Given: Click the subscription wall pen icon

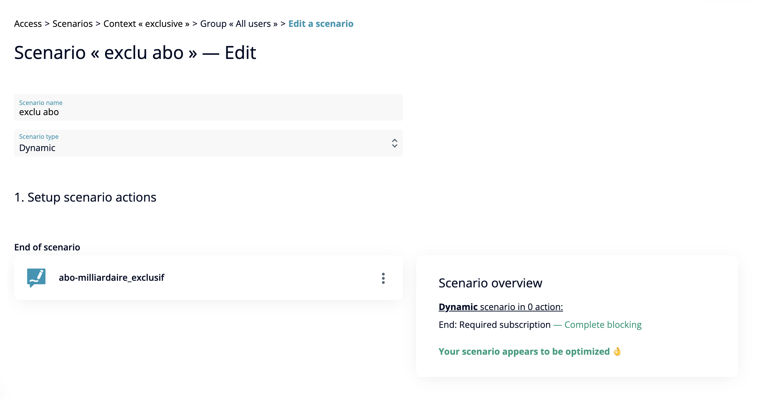Looking at the screenshot, I should pos(36,278).
